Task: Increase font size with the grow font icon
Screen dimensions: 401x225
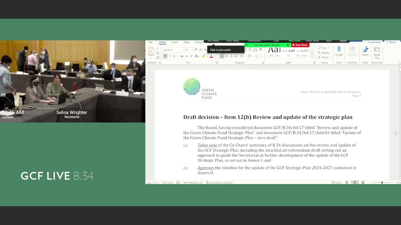Action: coord(196,50)
